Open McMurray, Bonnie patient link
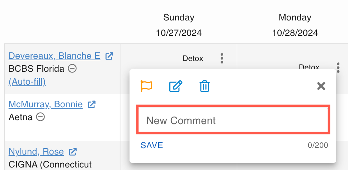This screenshot has width=348, height=170. click(46, 105)
